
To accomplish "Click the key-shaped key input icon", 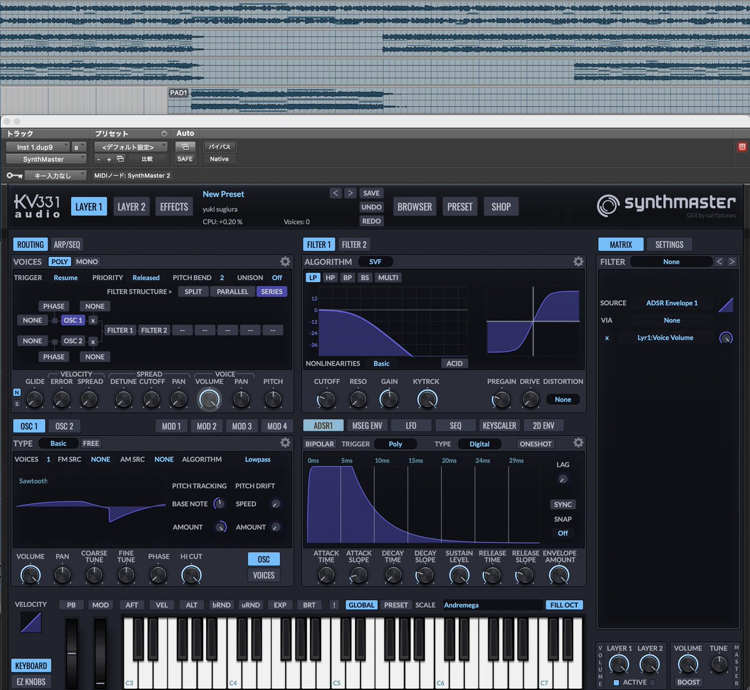I will click(14, 176).
